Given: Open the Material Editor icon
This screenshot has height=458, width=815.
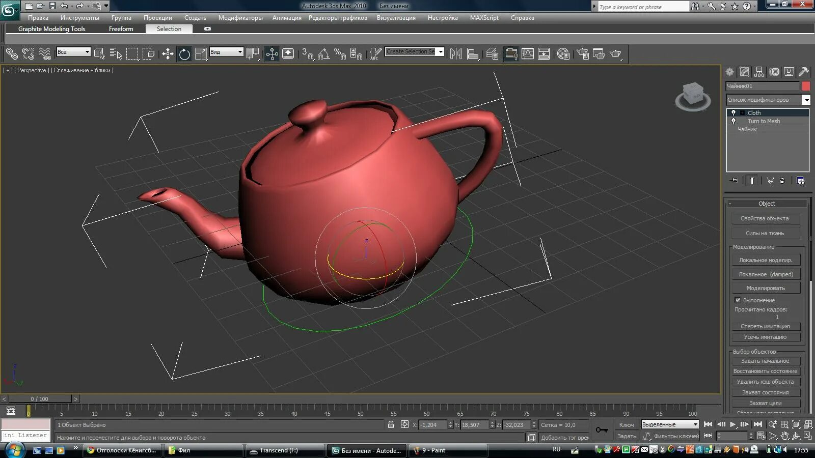Looking at the screenshot, I should click(563, 53).
